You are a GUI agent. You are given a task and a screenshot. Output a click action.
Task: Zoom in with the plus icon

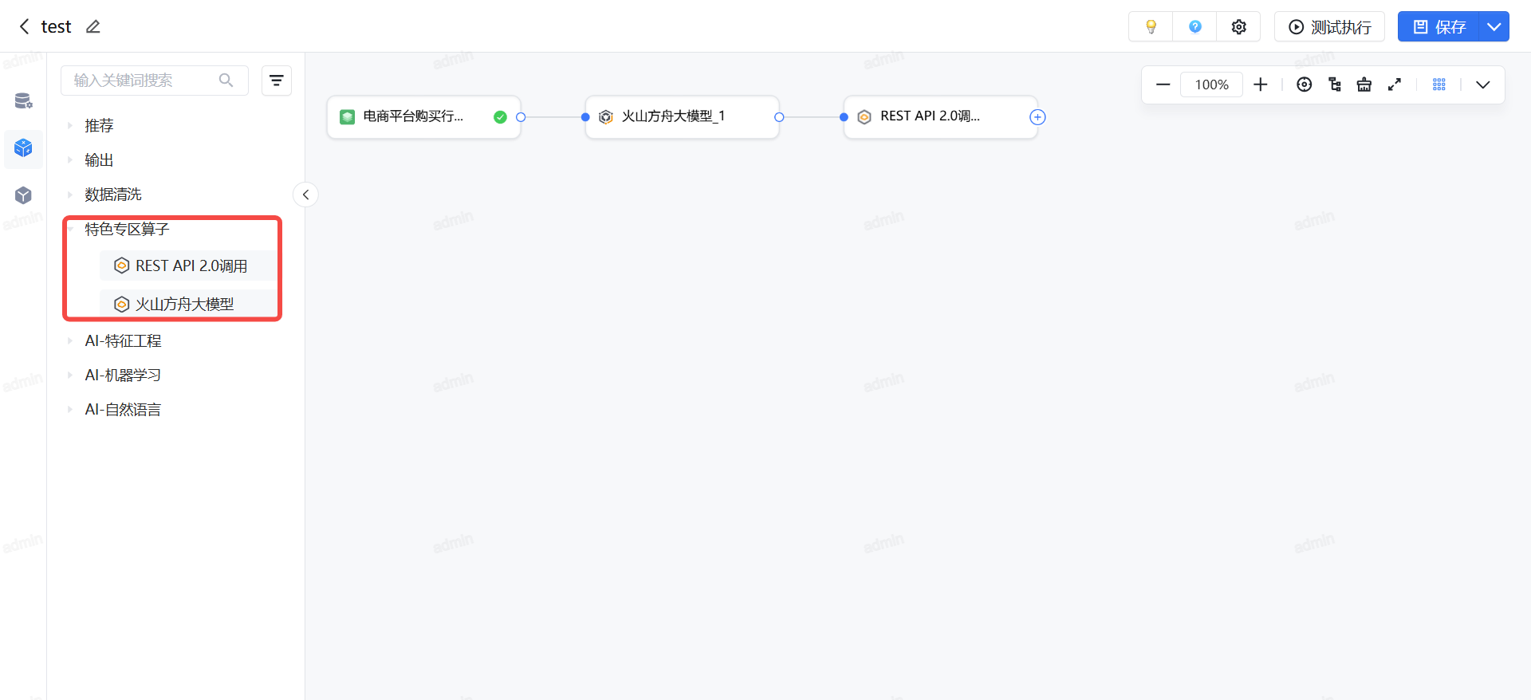(1260, 85)
